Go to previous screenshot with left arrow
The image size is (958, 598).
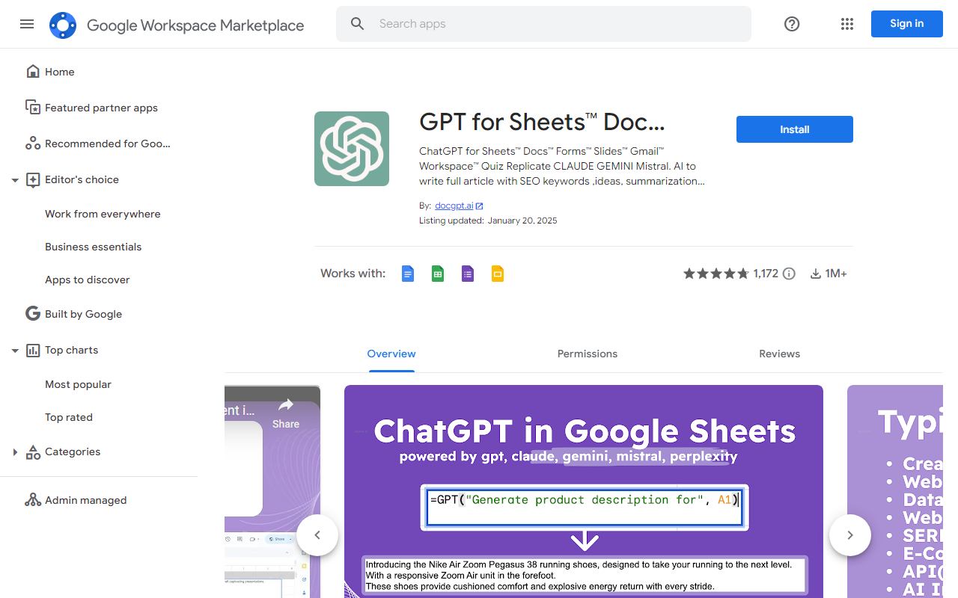coord(317,535)
